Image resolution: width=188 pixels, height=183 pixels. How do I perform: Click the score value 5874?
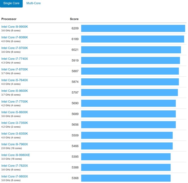pyautogui.click(x=75, y=82)
